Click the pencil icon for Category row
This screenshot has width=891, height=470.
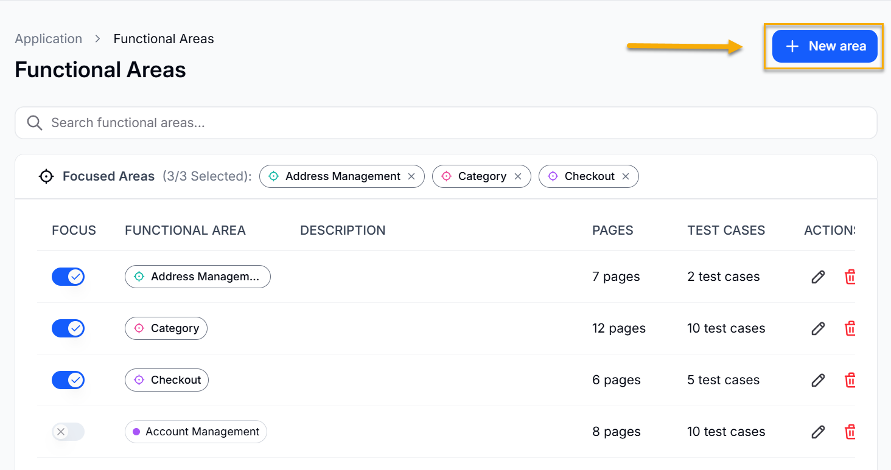coord(818,329)
